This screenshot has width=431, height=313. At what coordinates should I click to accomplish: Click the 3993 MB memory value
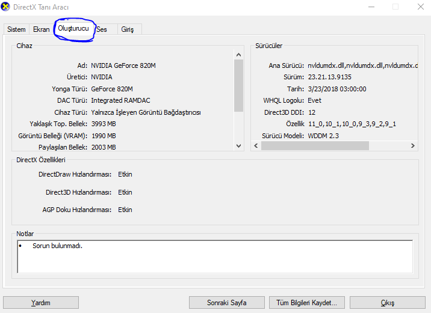(x=104, y=124)
